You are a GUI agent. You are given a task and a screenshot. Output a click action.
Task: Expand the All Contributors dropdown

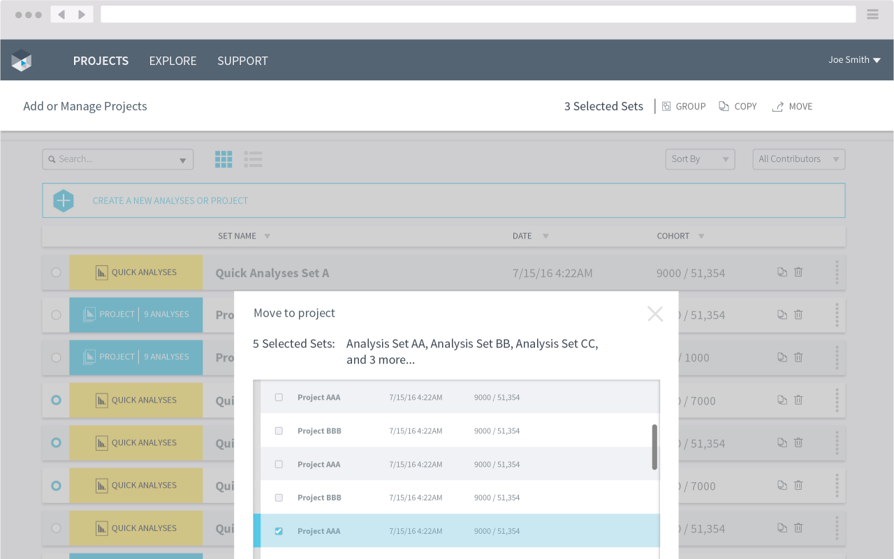tap(798, 159)
